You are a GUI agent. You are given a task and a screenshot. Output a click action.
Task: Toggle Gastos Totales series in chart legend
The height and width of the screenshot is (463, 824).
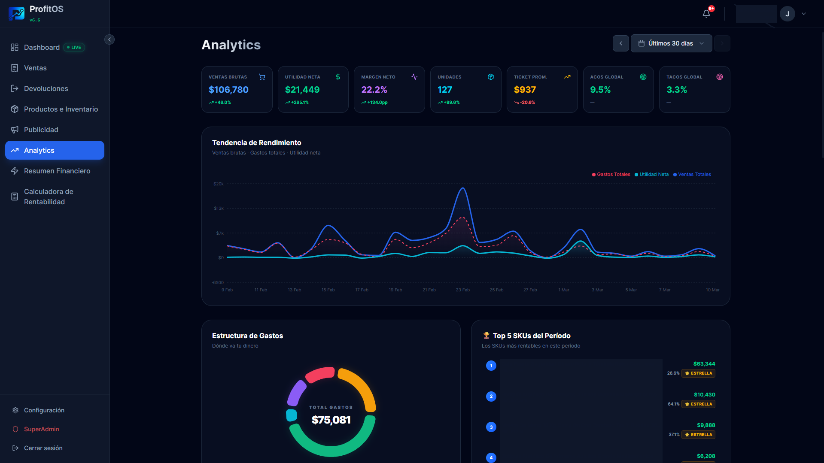pyautogui.click(x=611, y=174)
